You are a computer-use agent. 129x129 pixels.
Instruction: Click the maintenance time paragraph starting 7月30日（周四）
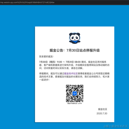tap(74, 65)
